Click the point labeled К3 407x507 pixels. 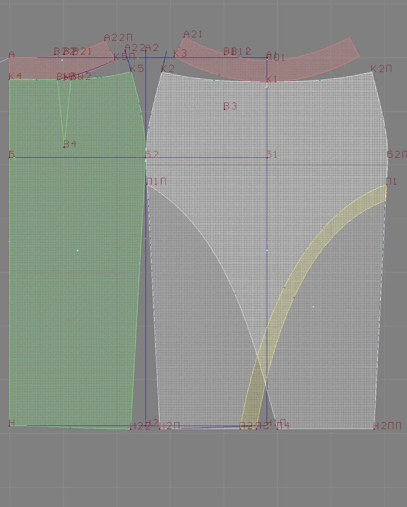tap(174, 56)
